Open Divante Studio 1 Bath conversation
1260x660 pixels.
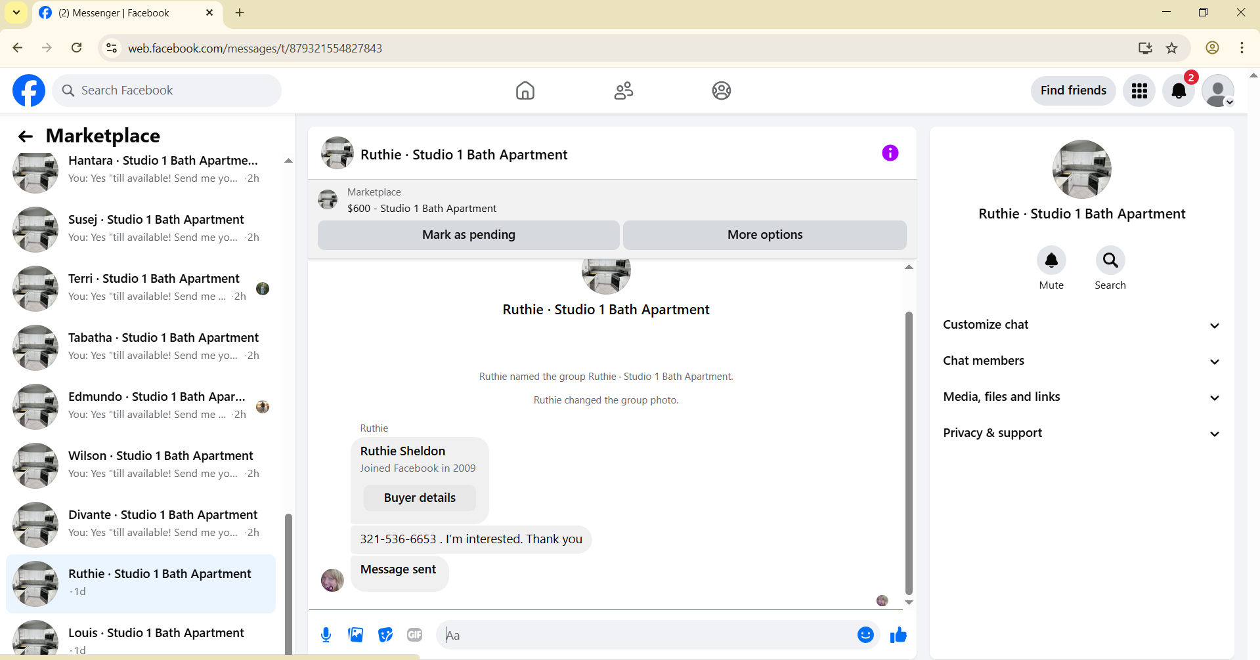[141, 524]
